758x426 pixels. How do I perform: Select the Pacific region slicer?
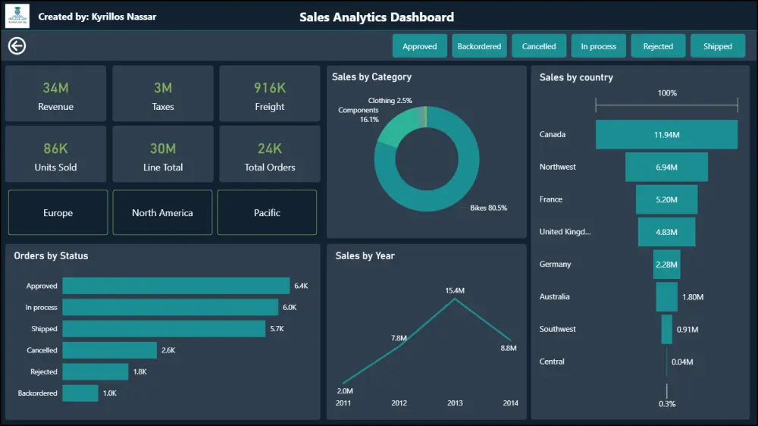(x=267, y=212)
